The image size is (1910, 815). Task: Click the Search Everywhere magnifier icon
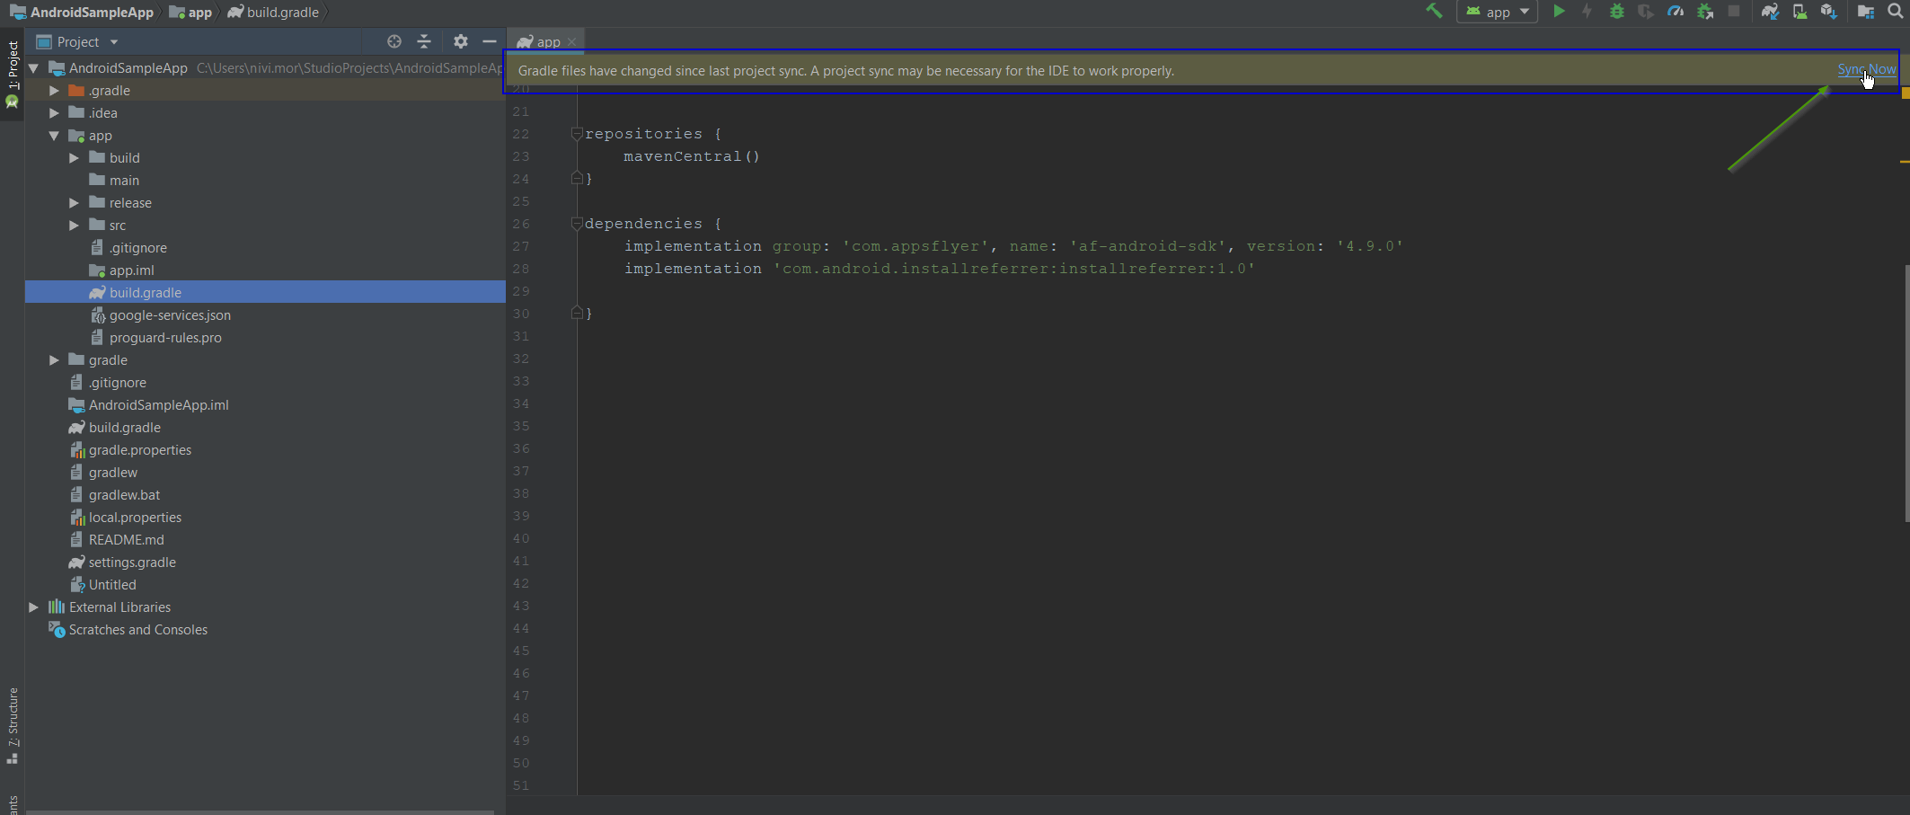point(1895,12)
